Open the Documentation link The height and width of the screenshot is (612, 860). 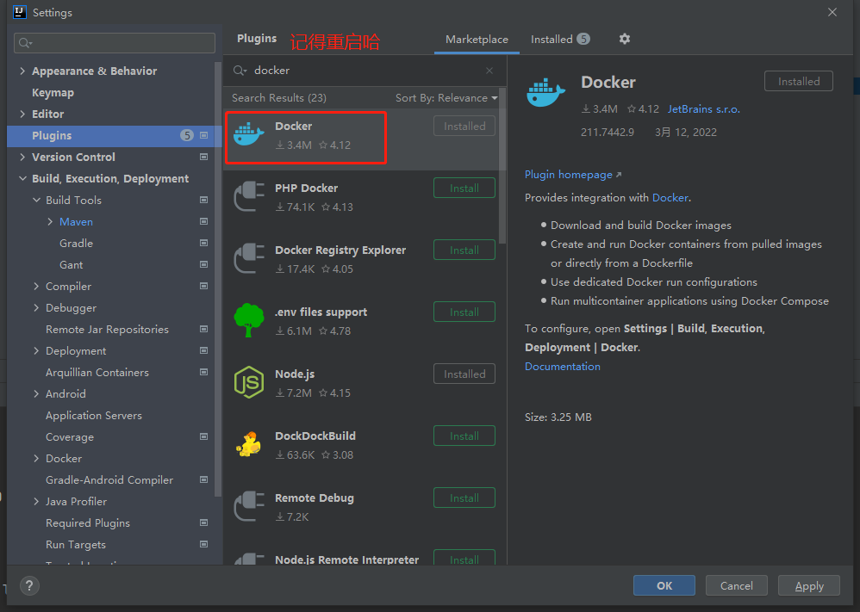(562, 366)
